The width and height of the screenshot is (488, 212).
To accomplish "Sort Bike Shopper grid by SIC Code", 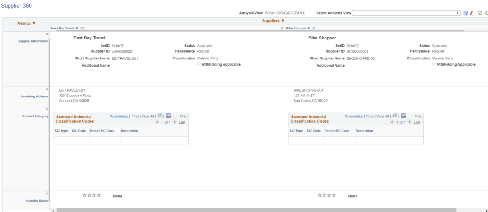I will (314, 131).
